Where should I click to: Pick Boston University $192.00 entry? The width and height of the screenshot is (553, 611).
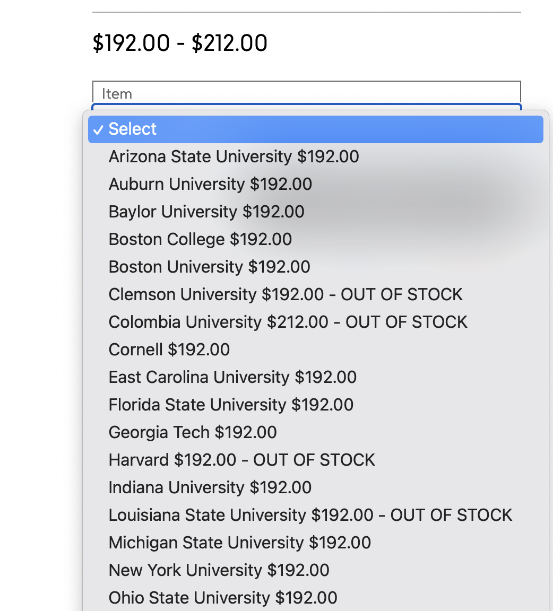coord(315,267)
